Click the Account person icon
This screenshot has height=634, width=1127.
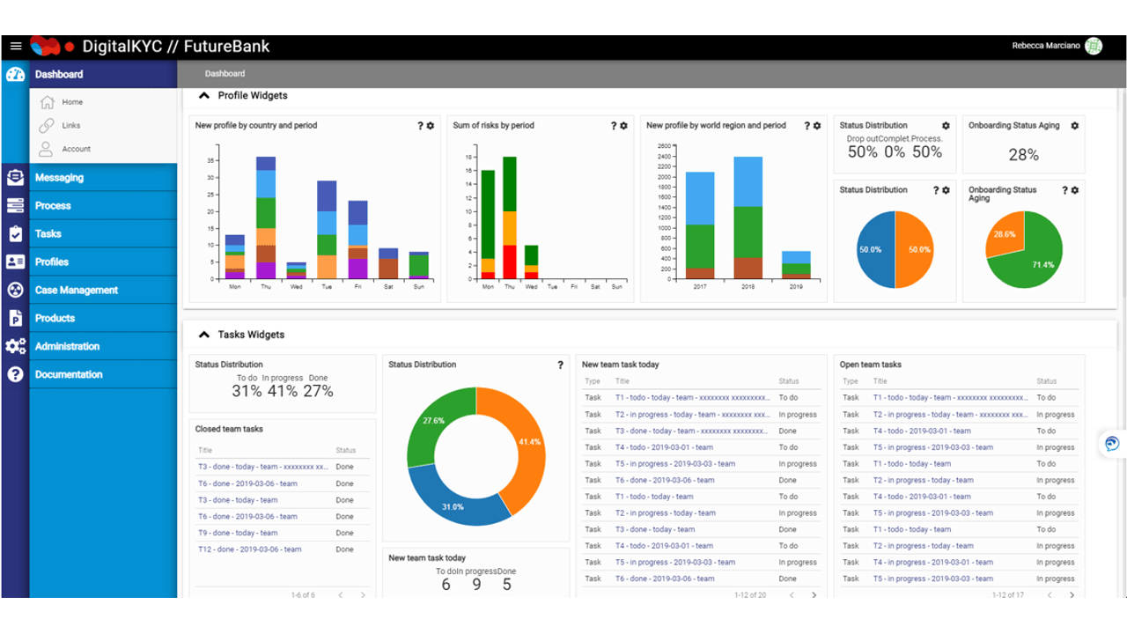47,149
